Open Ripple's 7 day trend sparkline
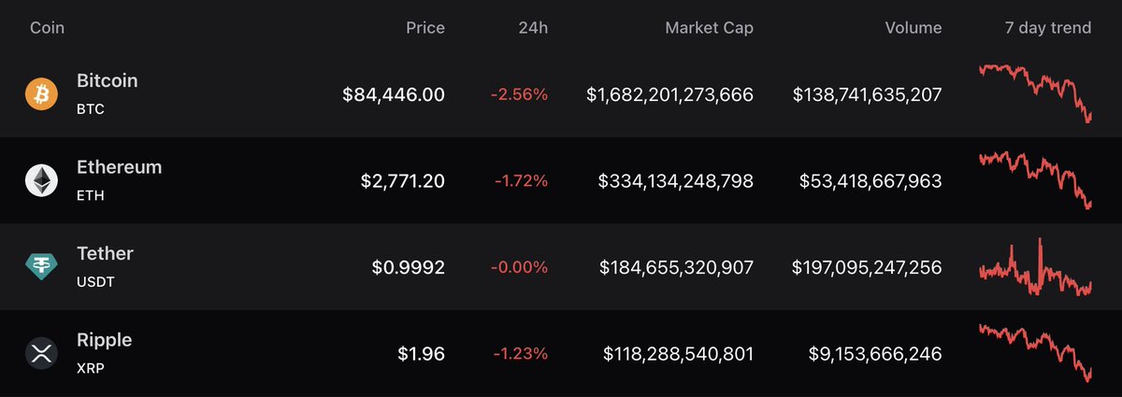 (1035, 351)
